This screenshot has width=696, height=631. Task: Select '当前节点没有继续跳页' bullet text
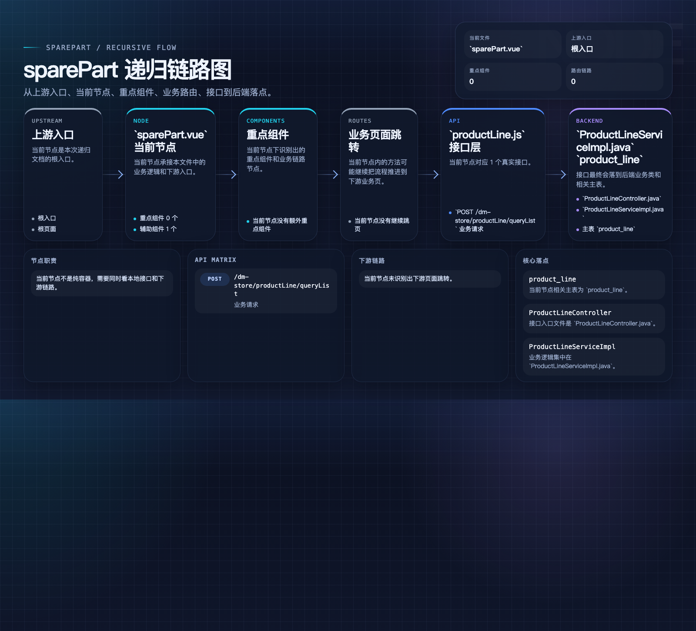(x=382, y=225)
